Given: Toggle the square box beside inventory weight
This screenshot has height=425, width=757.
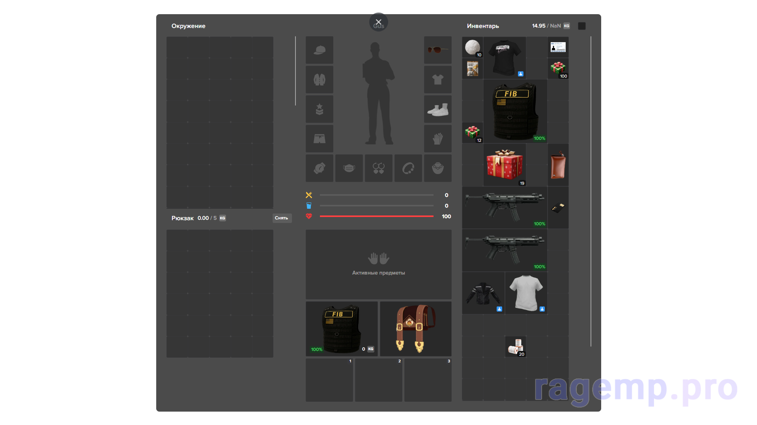Looking at the screenshot, I should click(x=581, y=26).
